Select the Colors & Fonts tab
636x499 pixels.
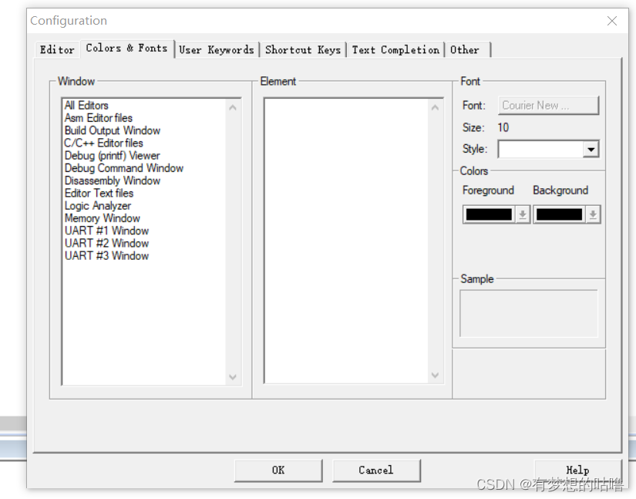(x=126, y=49)
